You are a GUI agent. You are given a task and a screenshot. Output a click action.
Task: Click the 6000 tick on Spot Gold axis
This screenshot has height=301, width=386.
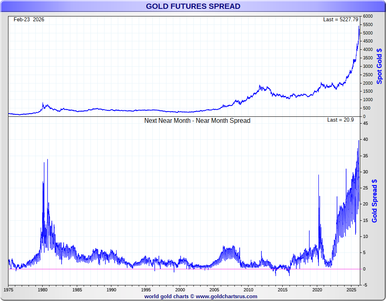tap(368, 16)
